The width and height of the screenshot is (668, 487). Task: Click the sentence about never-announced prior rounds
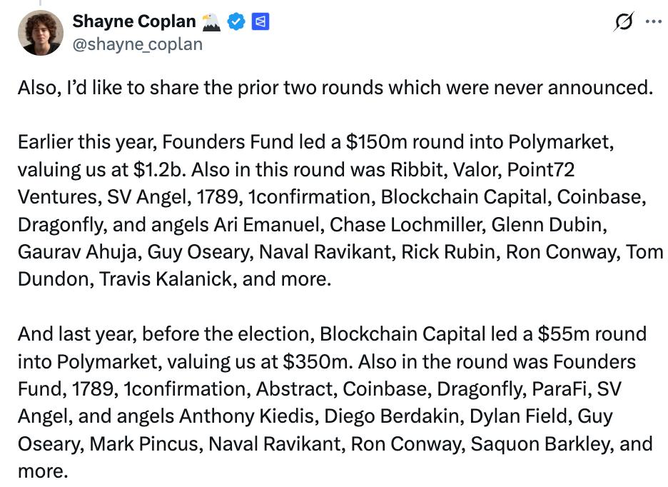pyautogui.click(x=335, y=87)
